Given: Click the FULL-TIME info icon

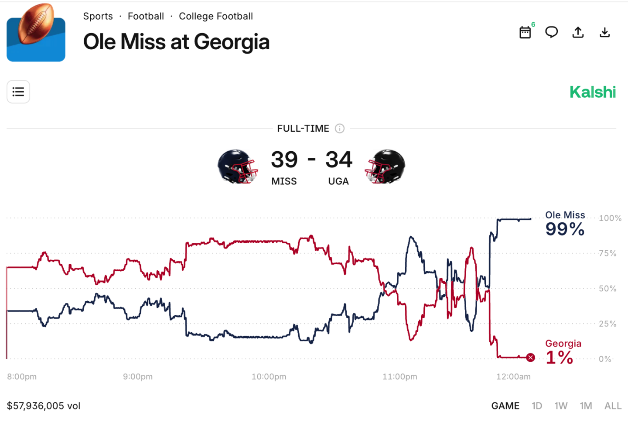Looking at the screenshot, I should 340,129.
